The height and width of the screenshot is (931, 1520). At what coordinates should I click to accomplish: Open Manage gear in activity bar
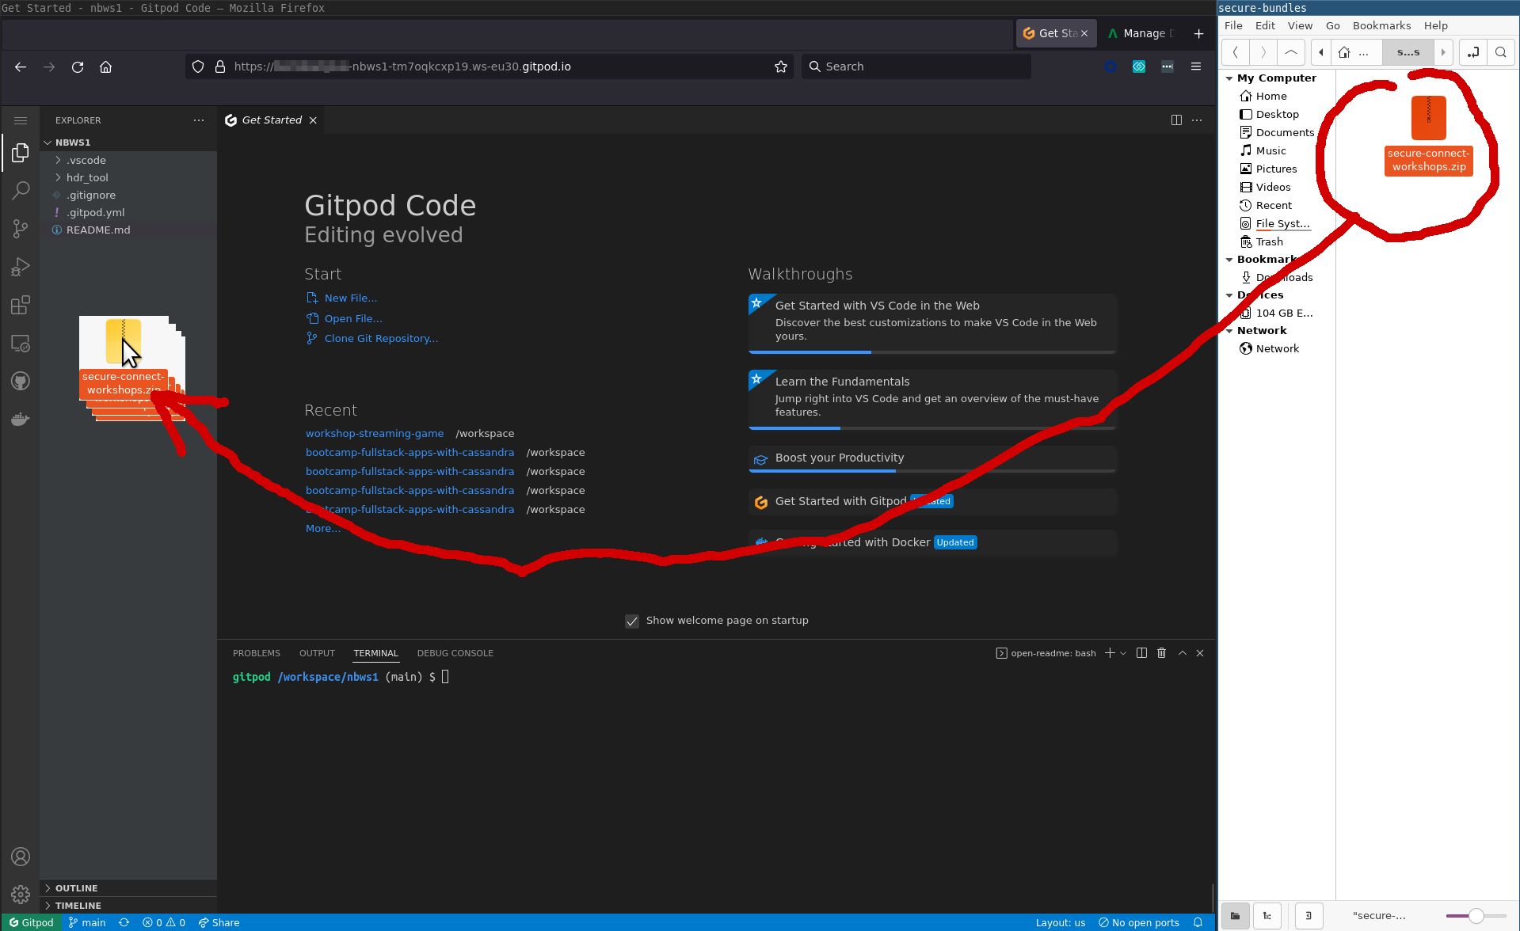pos(21,895)
